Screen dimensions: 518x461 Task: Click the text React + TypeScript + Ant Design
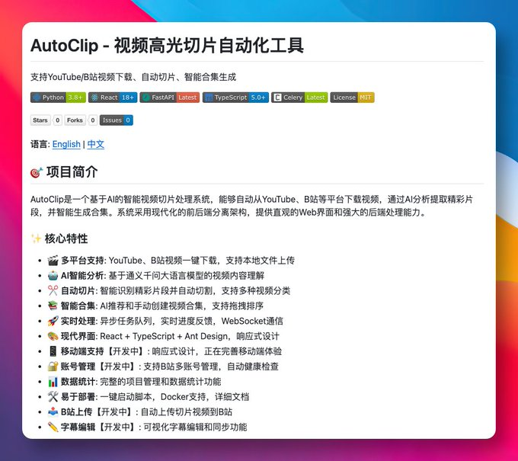(x=164, y=336)
